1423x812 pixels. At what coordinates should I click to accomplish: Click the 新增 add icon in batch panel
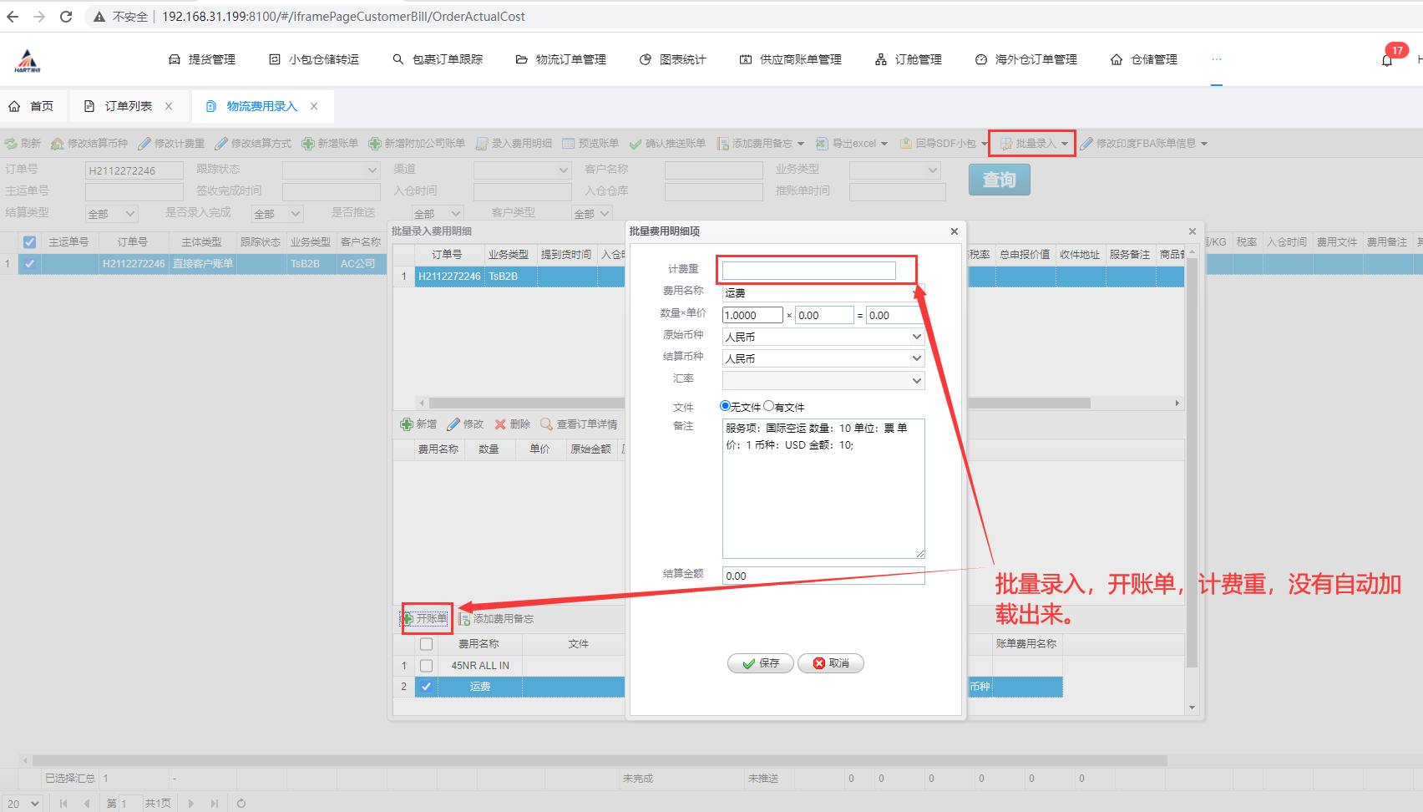(x=407, y=424)
